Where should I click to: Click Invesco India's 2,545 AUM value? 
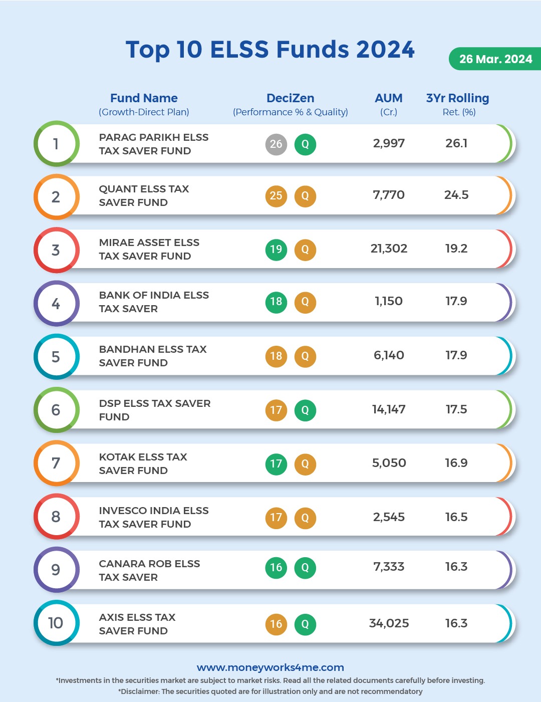pos(389,517)
